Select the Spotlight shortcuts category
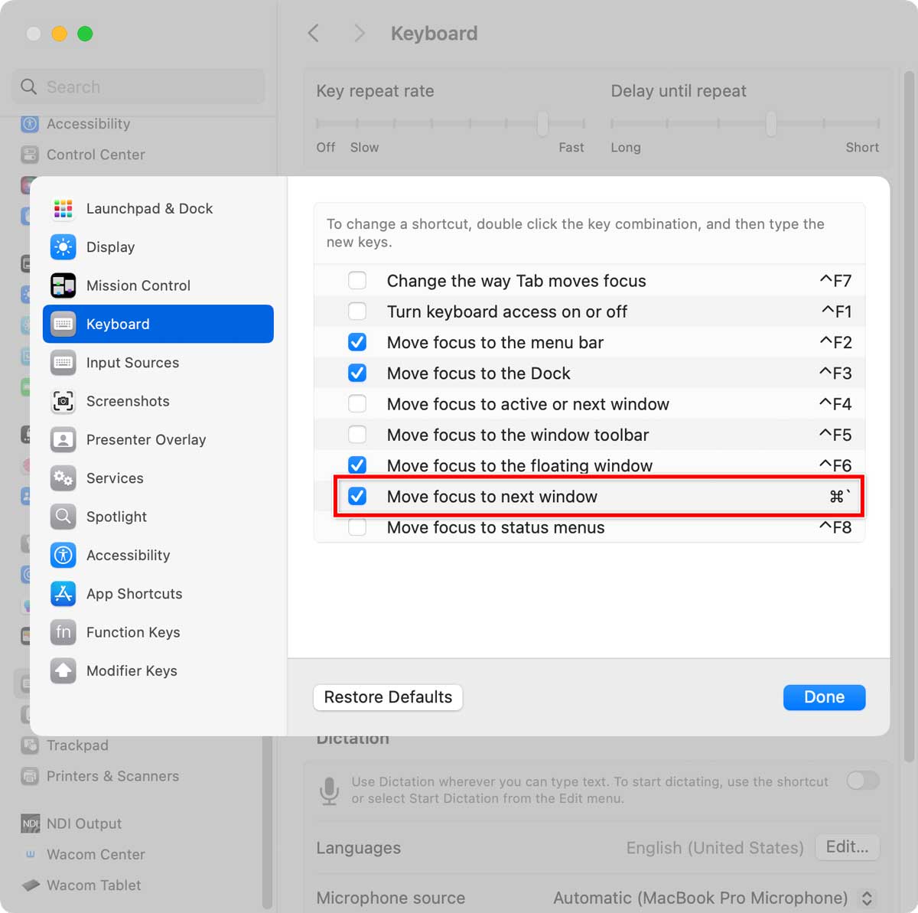 (x=116, y=517)
